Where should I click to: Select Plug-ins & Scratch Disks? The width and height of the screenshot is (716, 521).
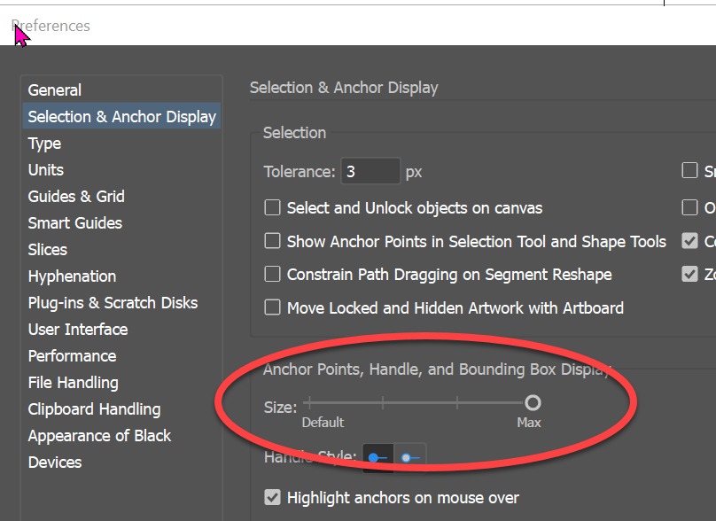coord(113,302)
